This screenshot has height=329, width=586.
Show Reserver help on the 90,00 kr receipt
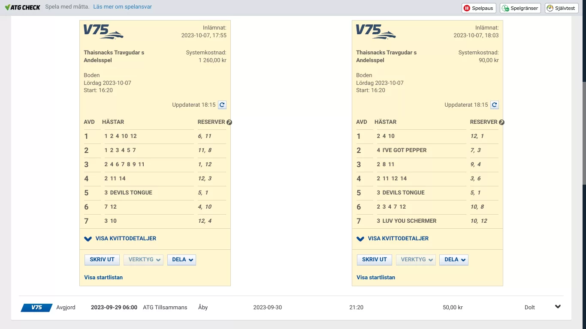(x=501, y=122)
